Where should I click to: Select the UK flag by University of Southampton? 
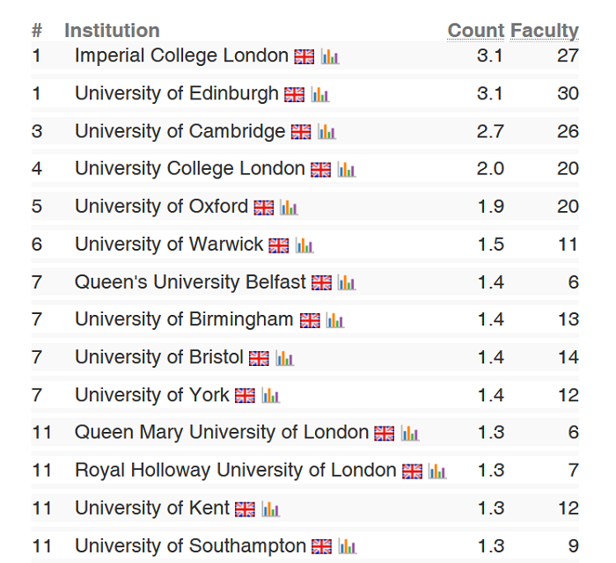[322, 546]
